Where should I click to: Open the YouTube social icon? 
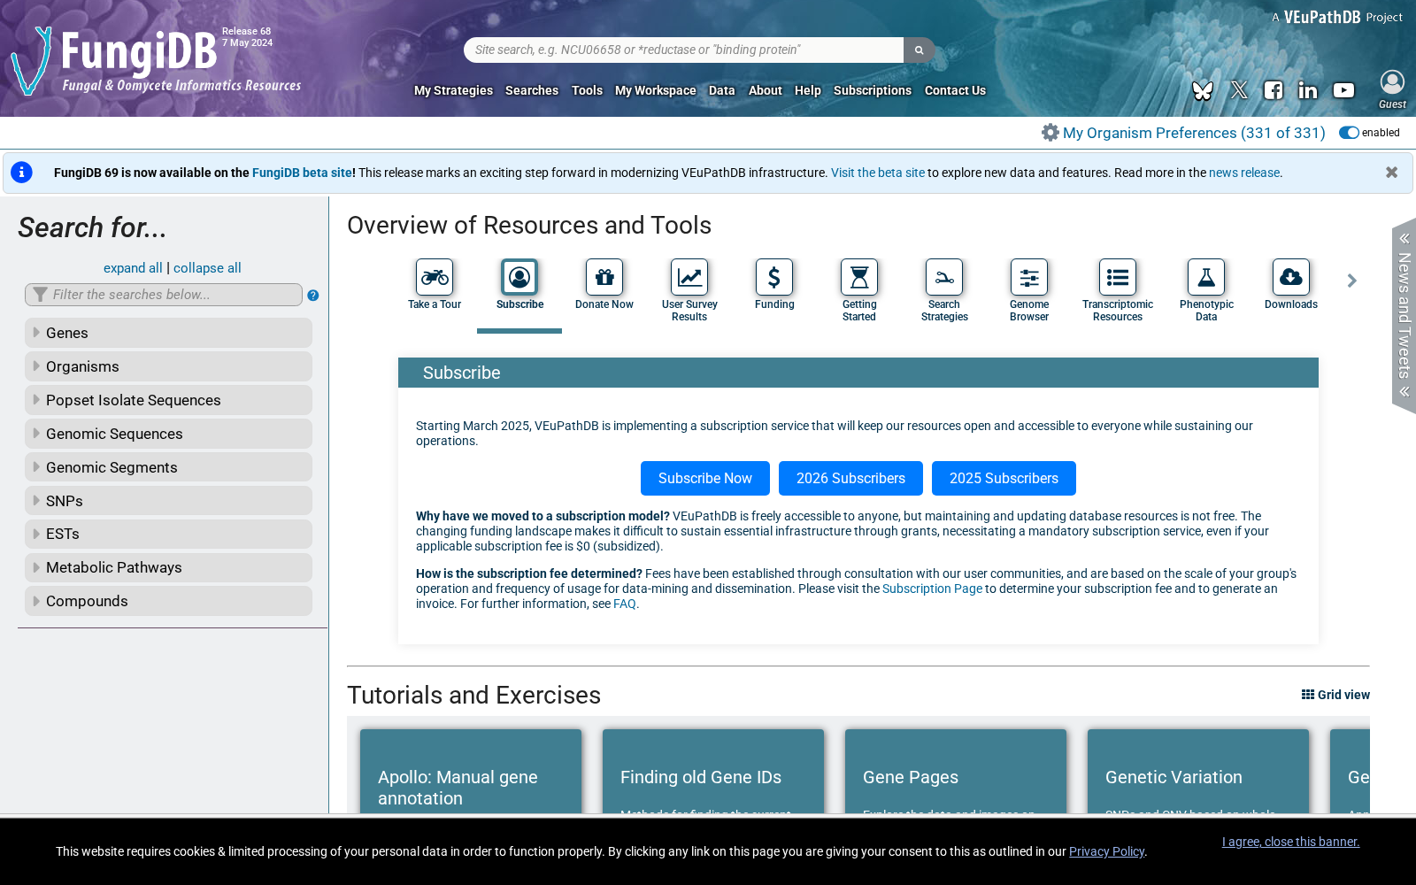[1343, 90]
